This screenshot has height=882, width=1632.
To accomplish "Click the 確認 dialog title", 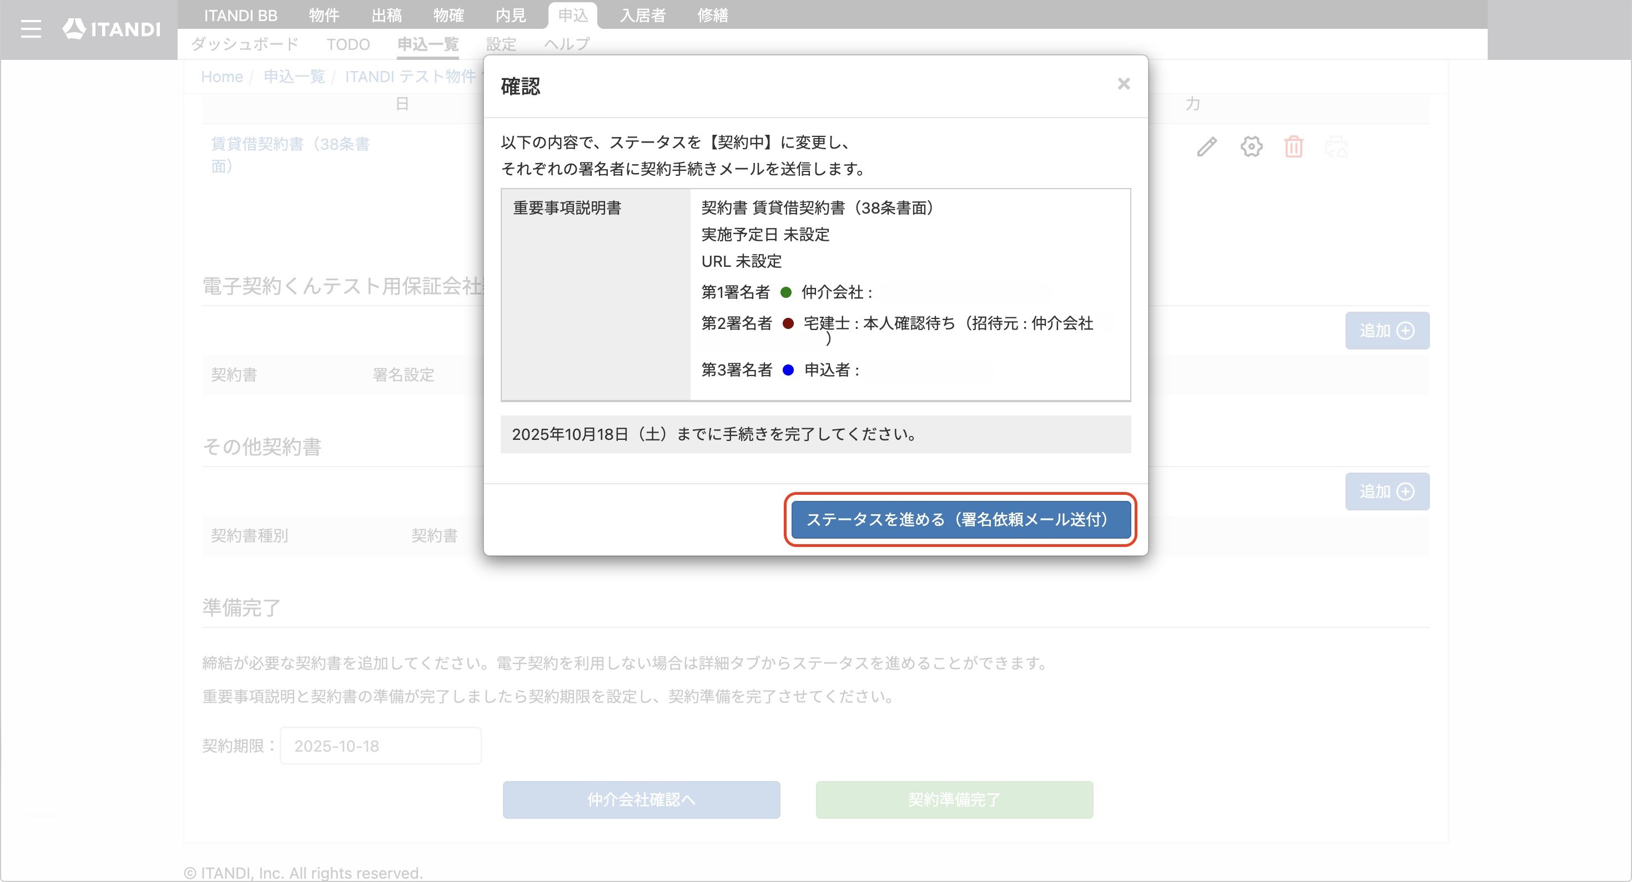I will point(520,86).
